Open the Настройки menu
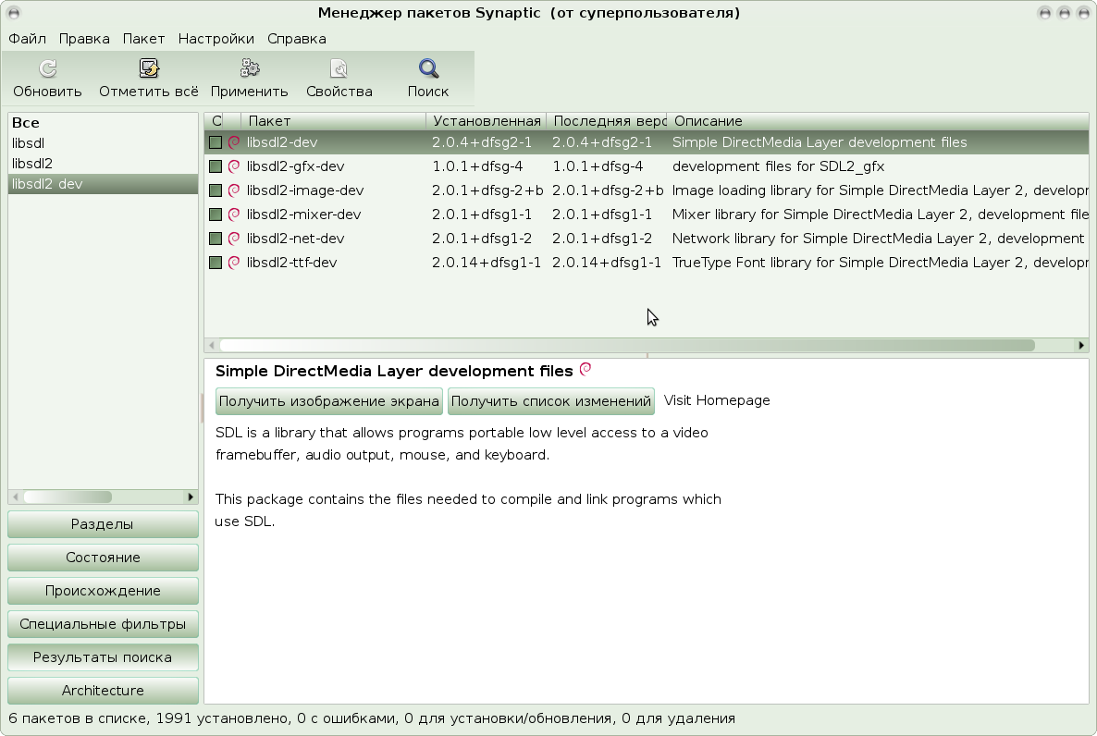This screenshot has width=1097, height=736. tap(216, 39)
